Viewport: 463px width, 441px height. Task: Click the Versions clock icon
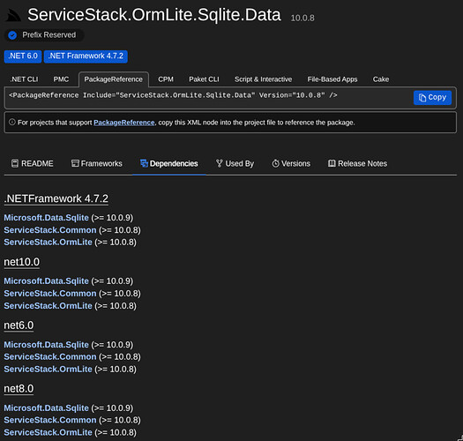(275, 163)
